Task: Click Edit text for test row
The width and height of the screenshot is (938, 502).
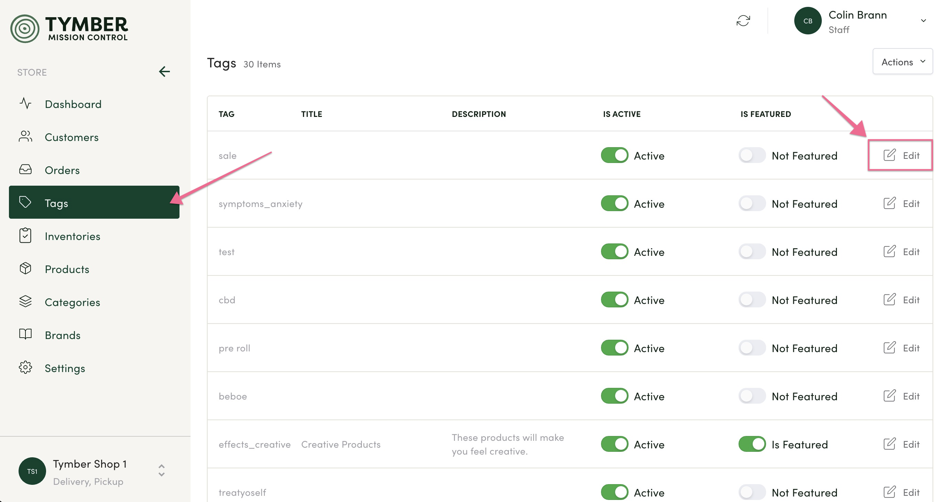Action: click(x=911, y=252)
